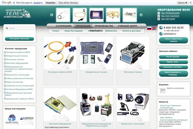Expand Измерительная техника tree node
193x129 pixels.
5,56
